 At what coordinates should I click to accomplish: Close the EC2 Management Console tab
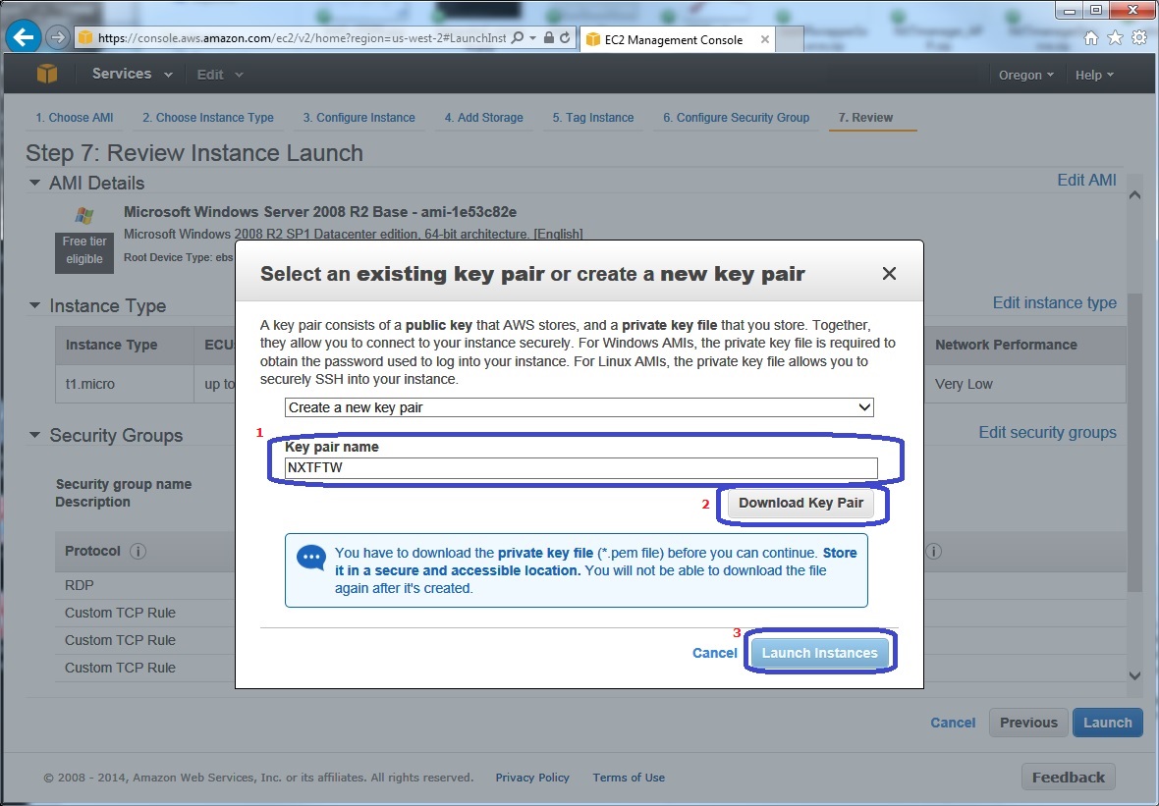765,40
